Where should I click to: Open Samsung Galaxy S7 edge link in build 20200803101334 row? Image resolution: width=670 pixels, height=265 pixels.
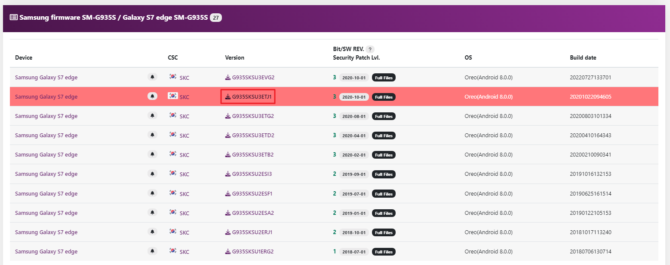click(x=46, y=116)
